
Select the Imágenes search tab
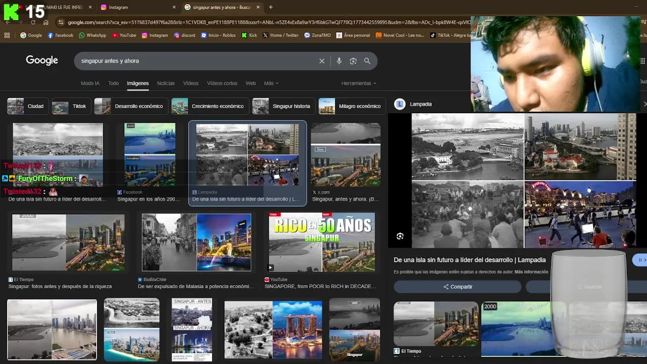pos(137,83)
